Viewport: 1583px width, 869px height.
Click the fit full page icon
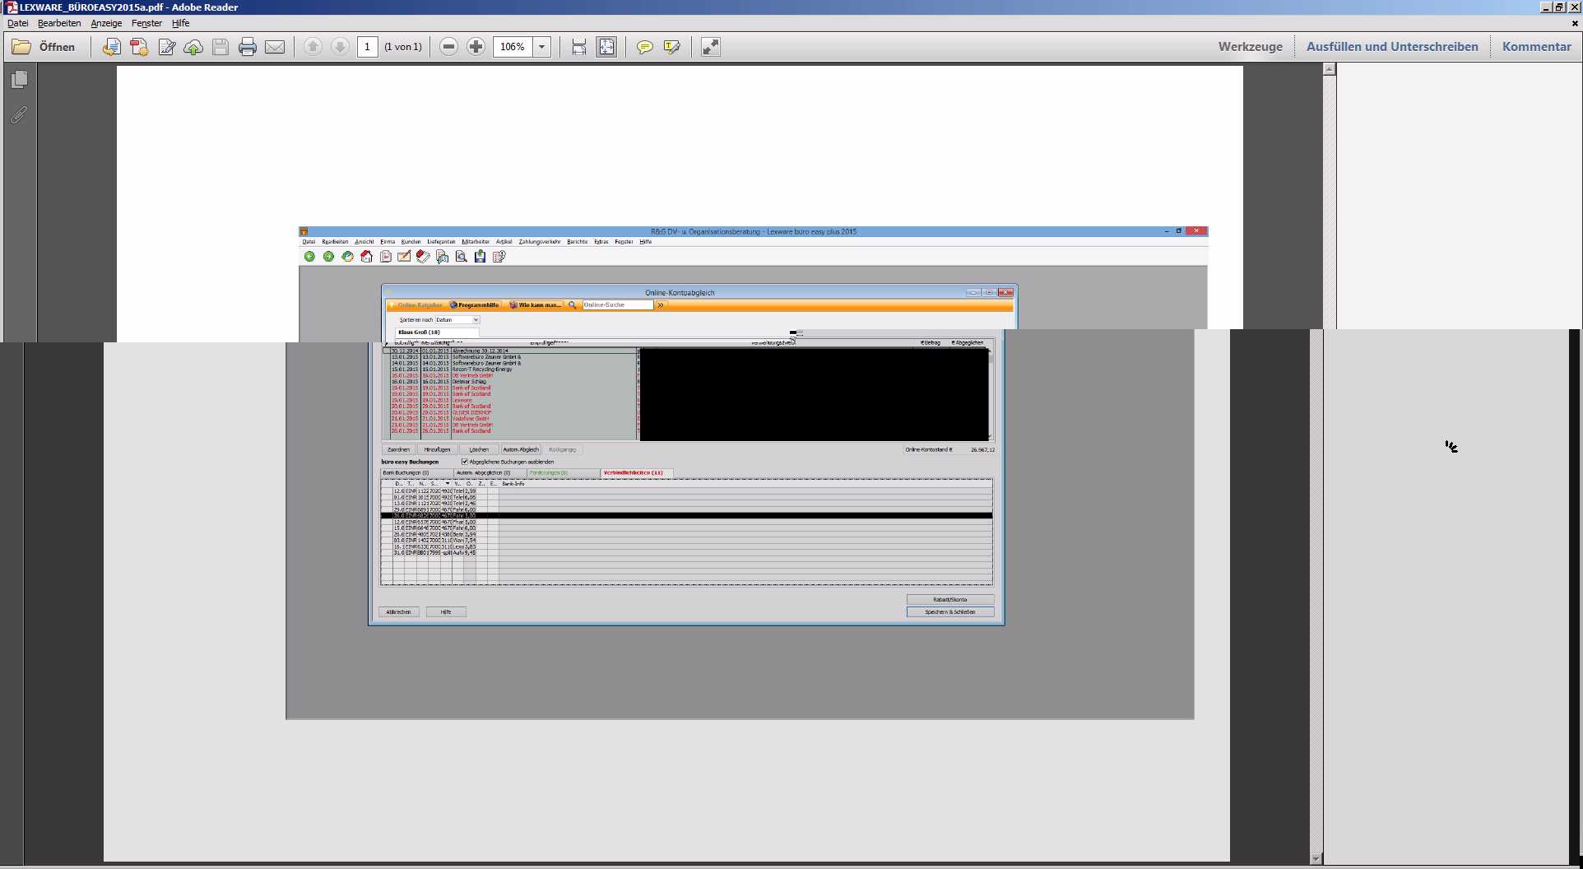pyautogui.click(x=606, y=47)
